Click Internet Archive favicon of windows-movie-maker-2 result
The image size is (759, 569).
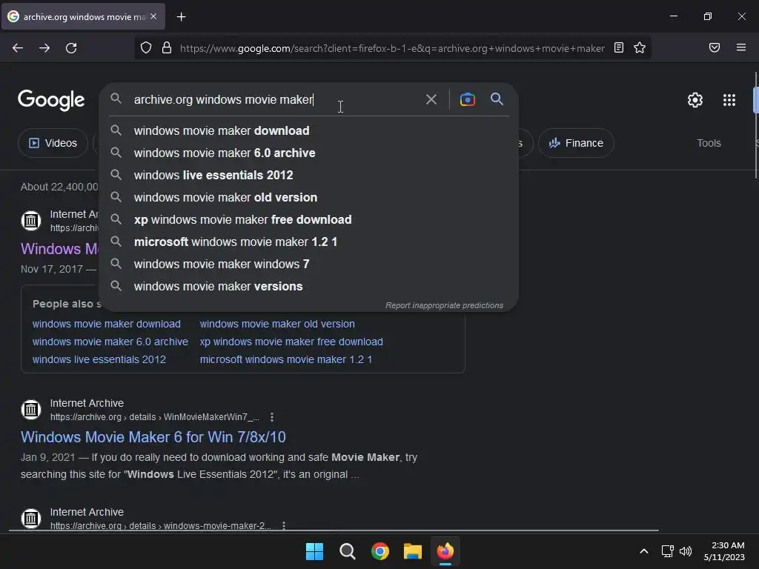point(31,519)
